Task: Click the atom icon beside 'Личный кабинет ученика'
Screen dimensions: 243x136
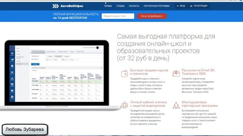Action: pyautogui.click(x=125, y=105)
